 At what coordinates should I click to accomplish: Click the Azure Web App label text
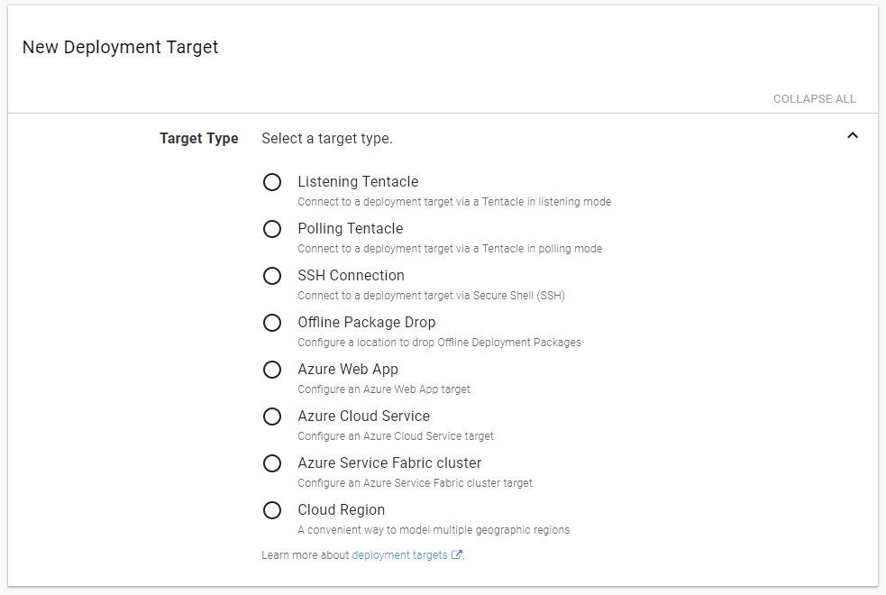pos(348,369)
